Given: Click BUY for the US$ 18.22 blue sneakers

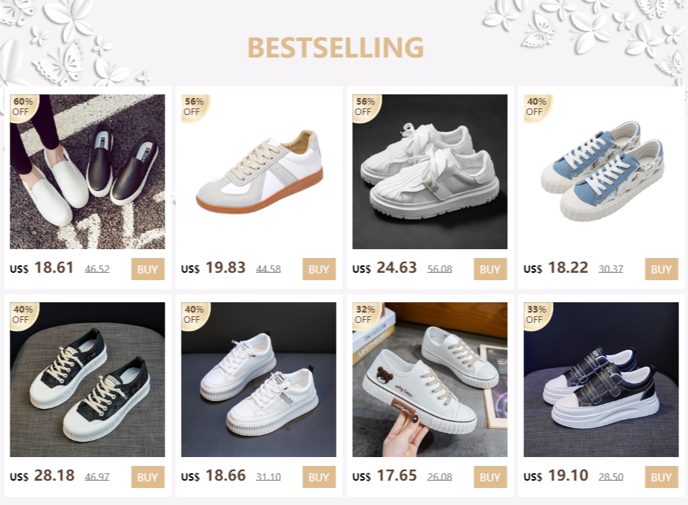Looking at the screenshot, I should [661, 269].
